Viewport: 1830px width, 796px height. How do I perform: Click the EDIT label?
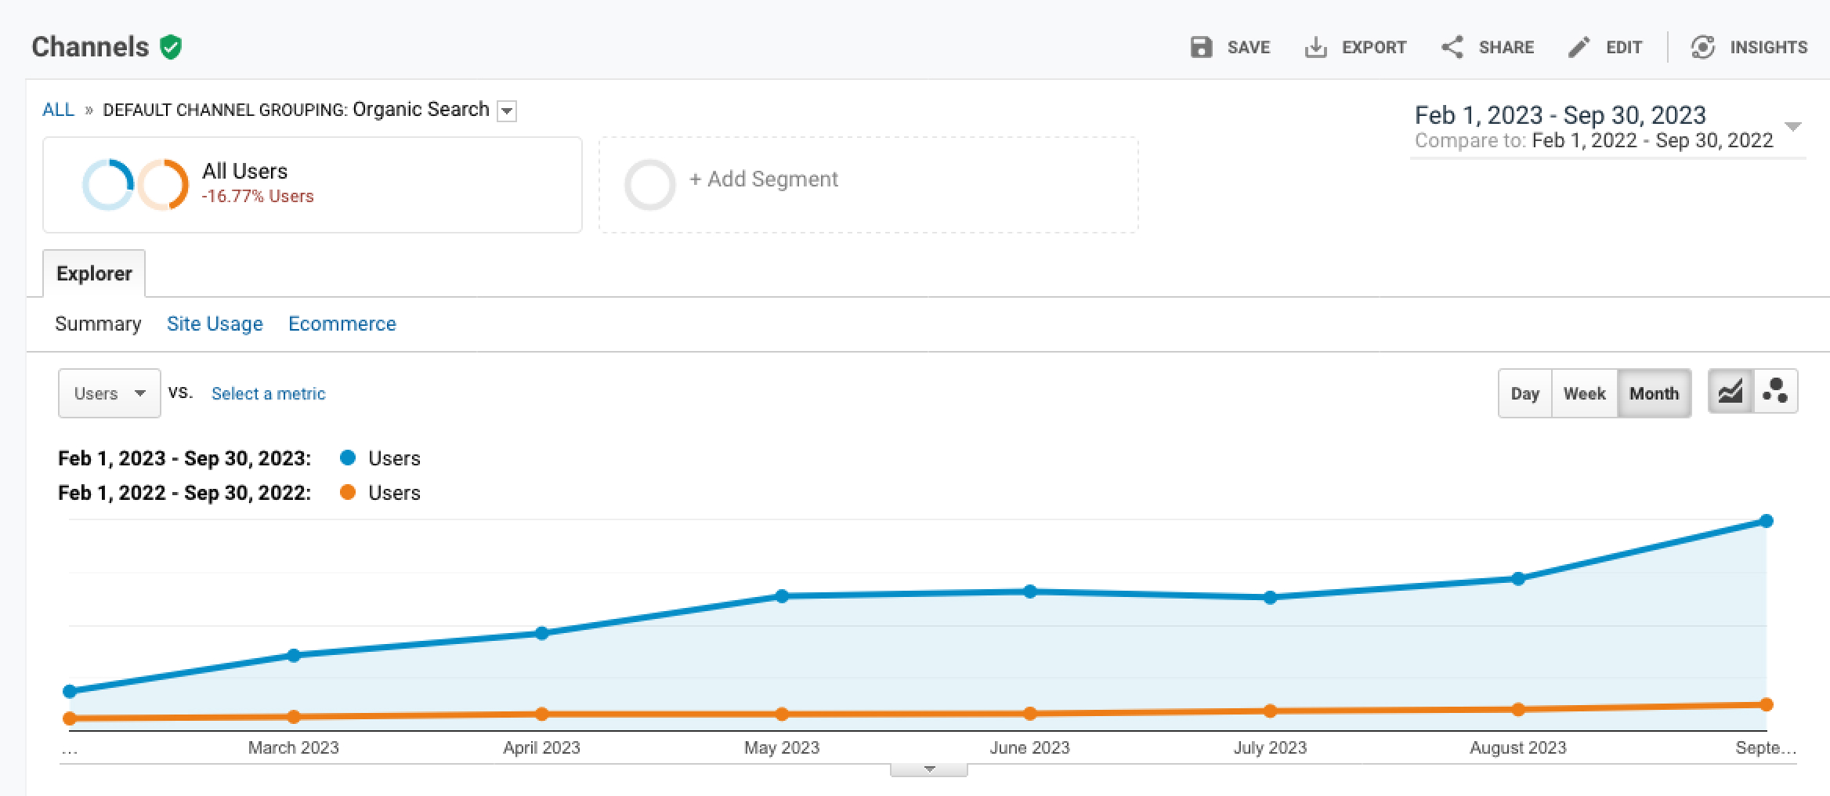coord(1624,47)
